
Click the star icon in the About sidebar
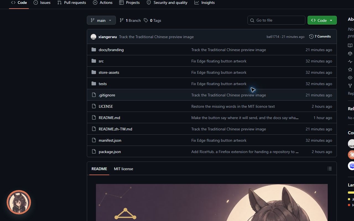pos(350,70)
